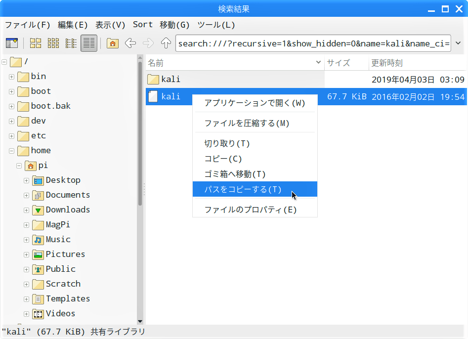This screenshot has width=468, height=339.
Task: Expand the Documents tree node
Action: (26, 196)
